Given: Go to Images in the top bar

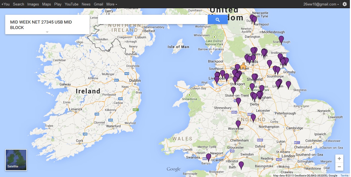Looking at the screenshot, I should coord(33,4).
